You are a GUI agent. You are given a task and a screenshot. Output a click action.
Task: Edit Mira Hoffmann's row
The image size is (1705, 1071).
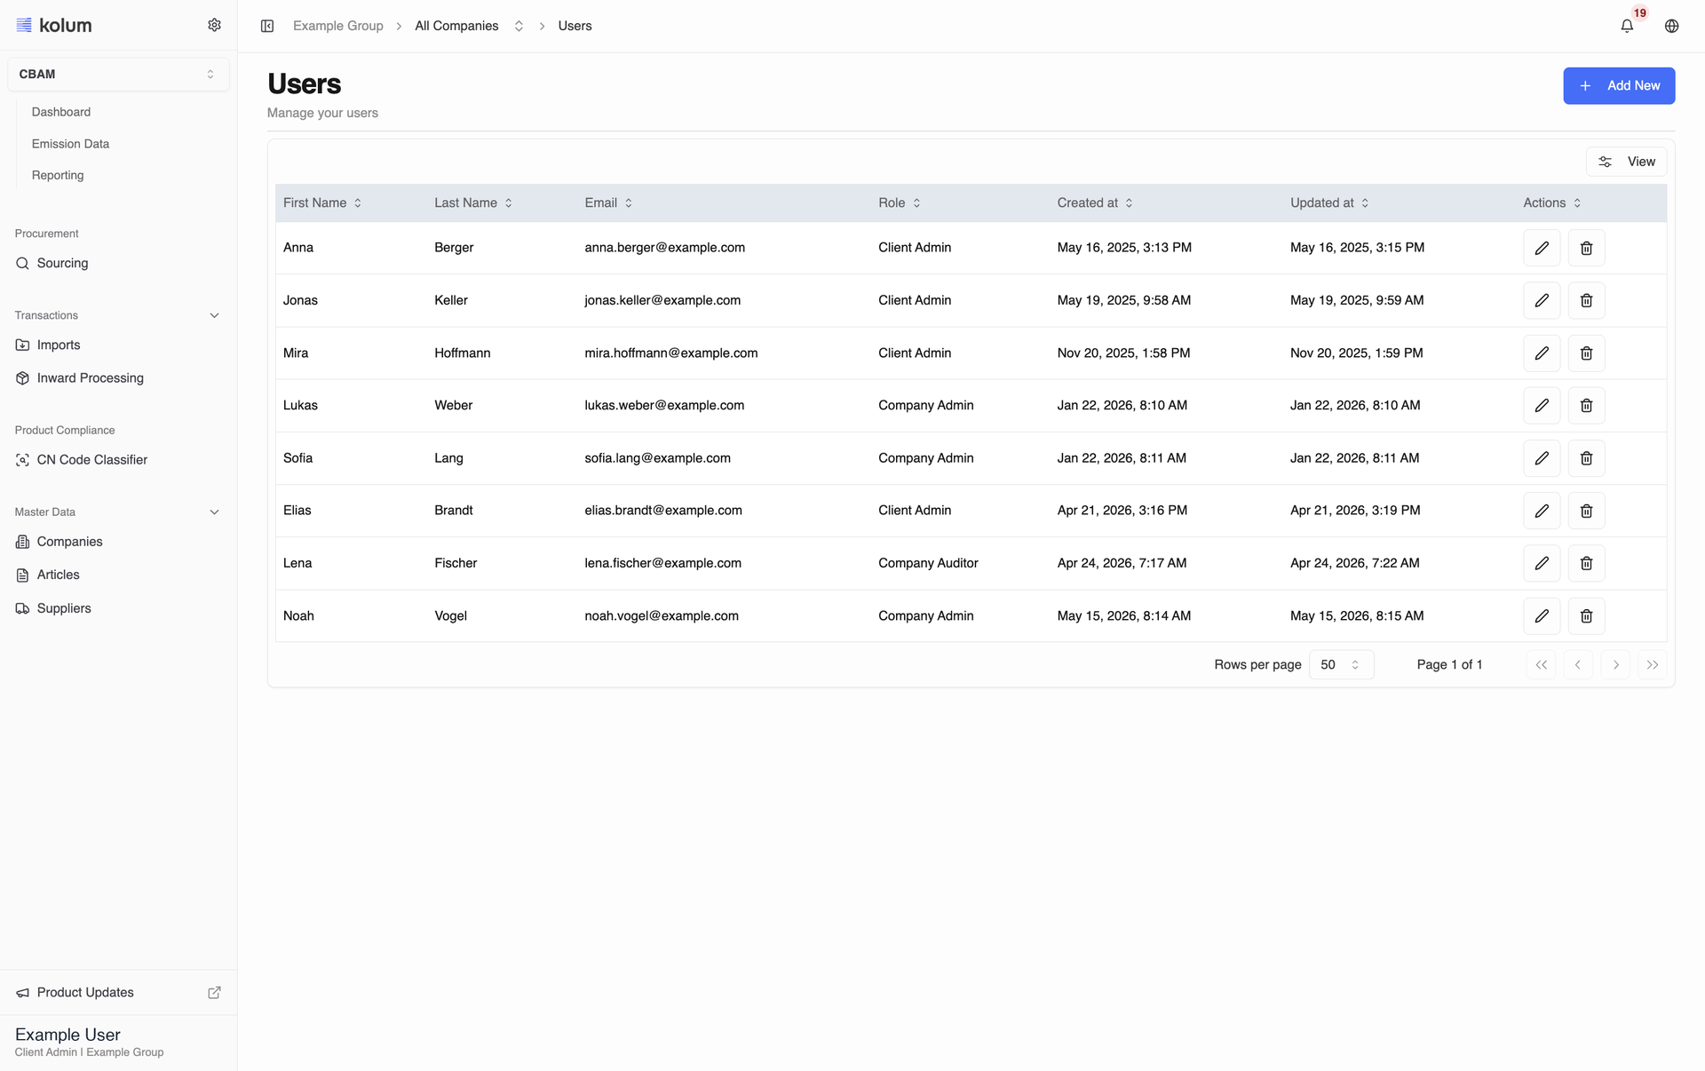pyautogui.click(x=1542, y=353)
